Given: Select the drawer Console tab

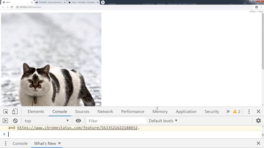Looking at the screenshot, I should click(20, 143).
